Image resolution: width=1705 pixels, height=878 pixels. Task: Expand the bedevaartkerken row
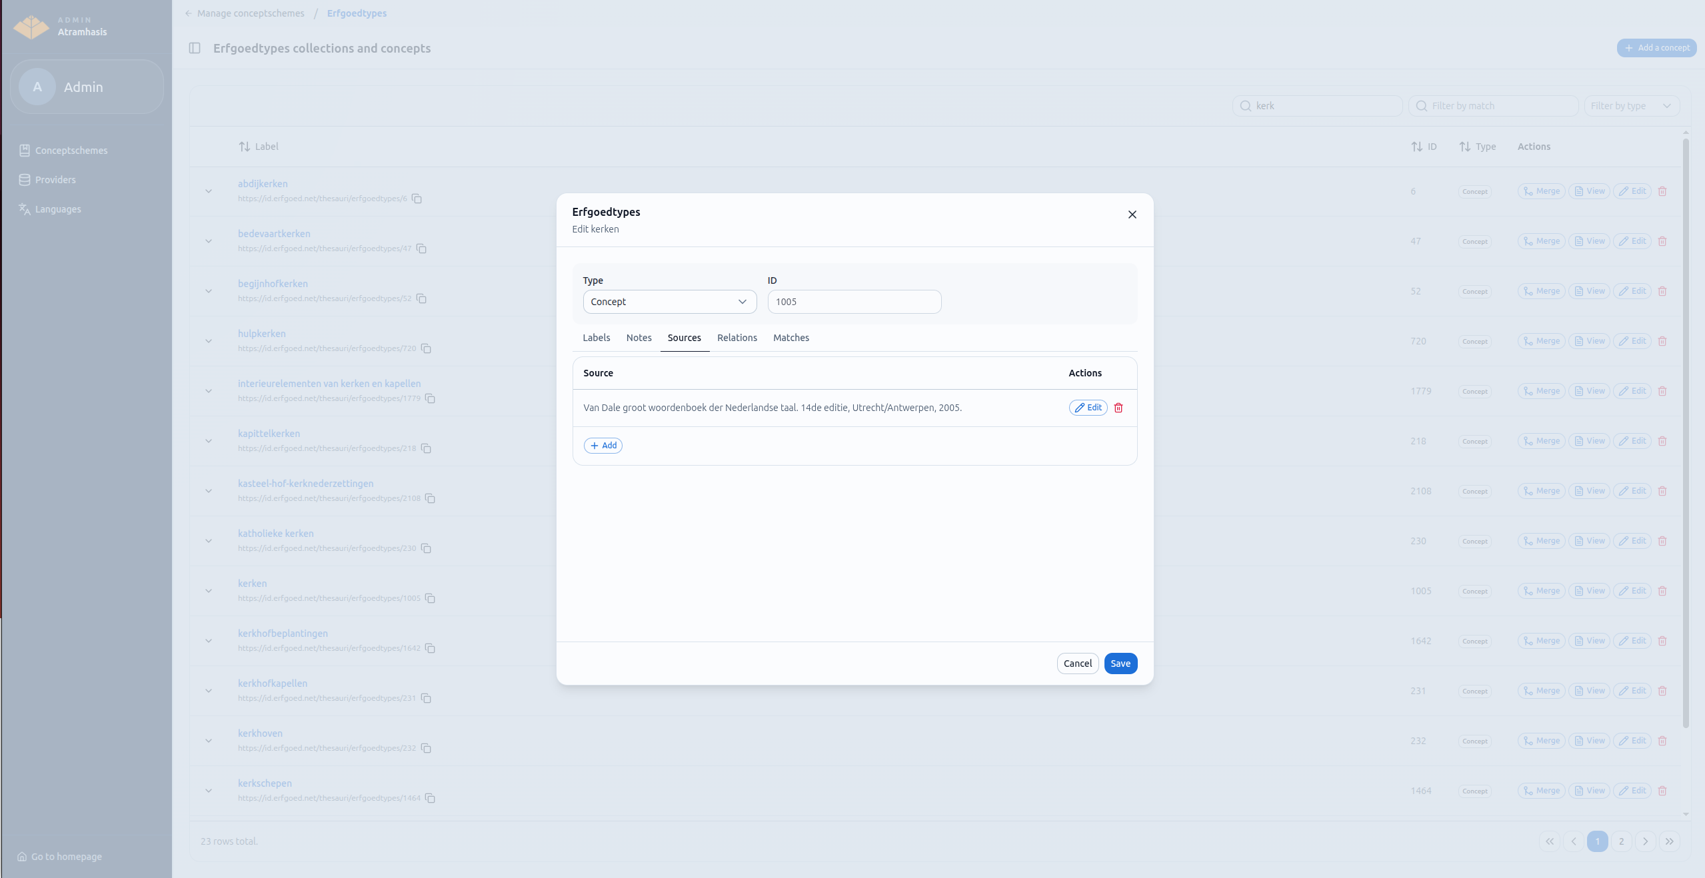point(209,241)
